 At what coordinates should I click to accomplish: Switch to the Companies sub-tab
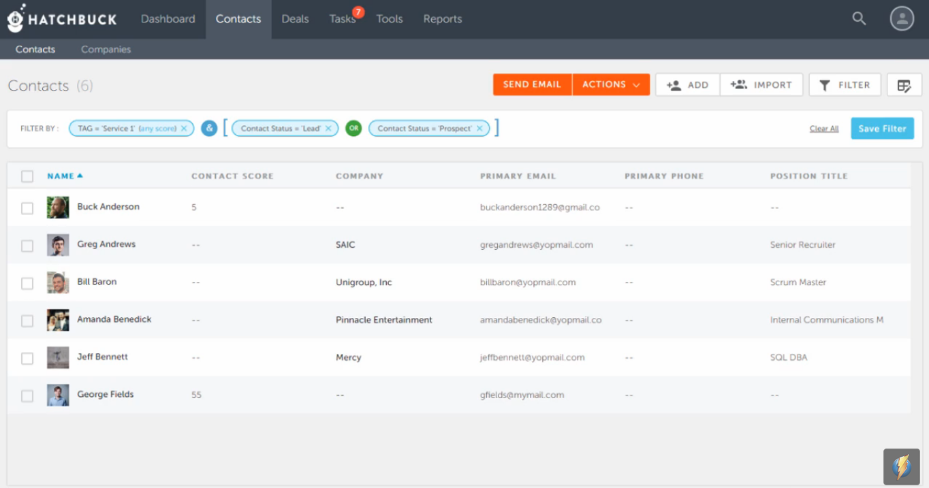106,50
